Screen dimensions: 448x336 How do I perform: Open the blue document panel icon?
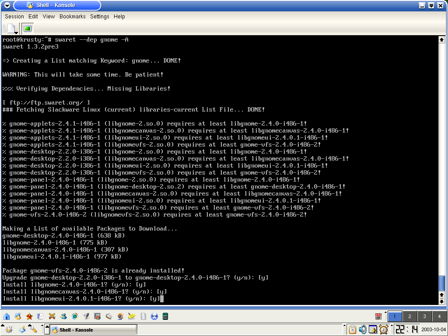point(40,316)
